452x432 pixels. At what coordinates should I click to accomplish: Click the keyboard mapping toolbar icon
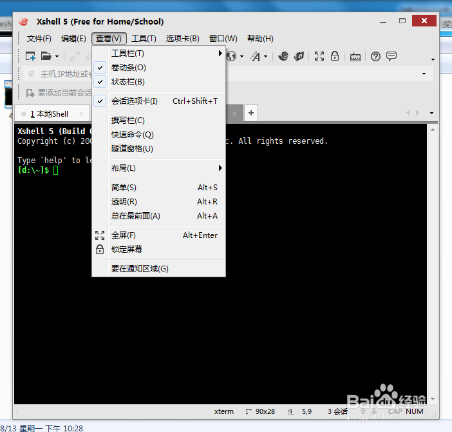[355, 57]
